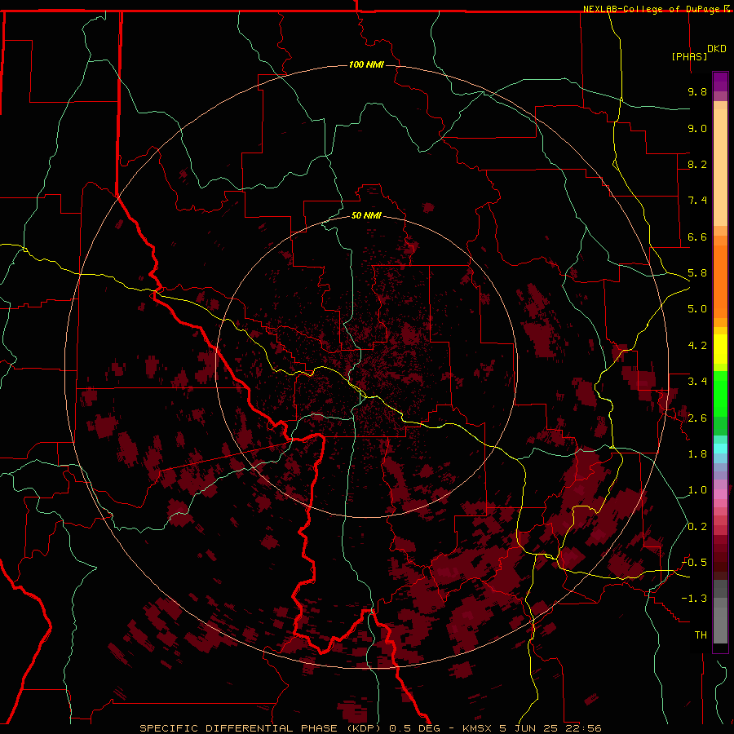Image resolution: width=734 pixels, height=734 pixels.
Task: Click the '50 NMI' range ring label
Action: [366, 215]
